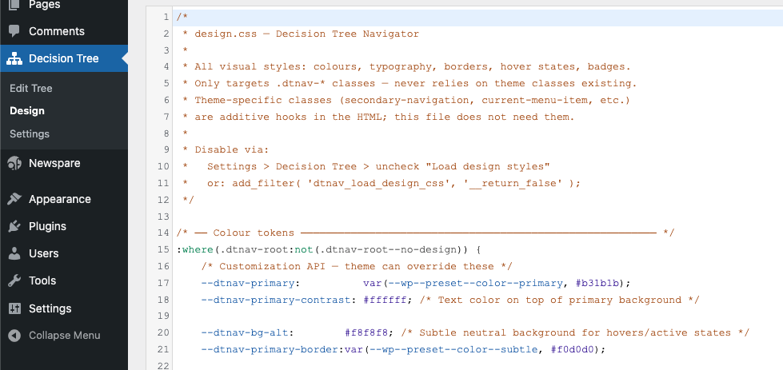Click the Settings sliders icon

(x=14, y=308)
